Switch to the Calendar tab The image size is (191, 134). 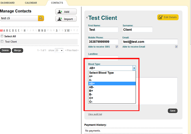click(31, 3)
